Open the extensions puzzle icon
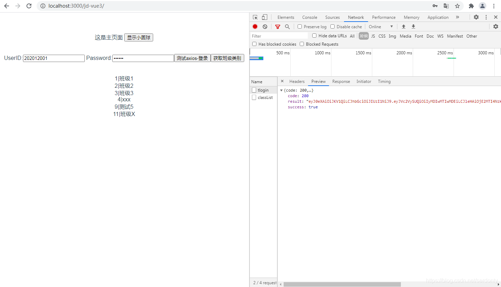Image resolution: width=501 pixels, height=287 pixels. tap(471, 6)
